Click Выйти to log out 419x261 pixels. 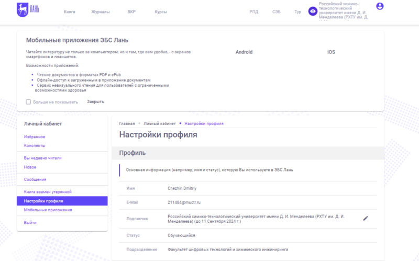[30, 222]
